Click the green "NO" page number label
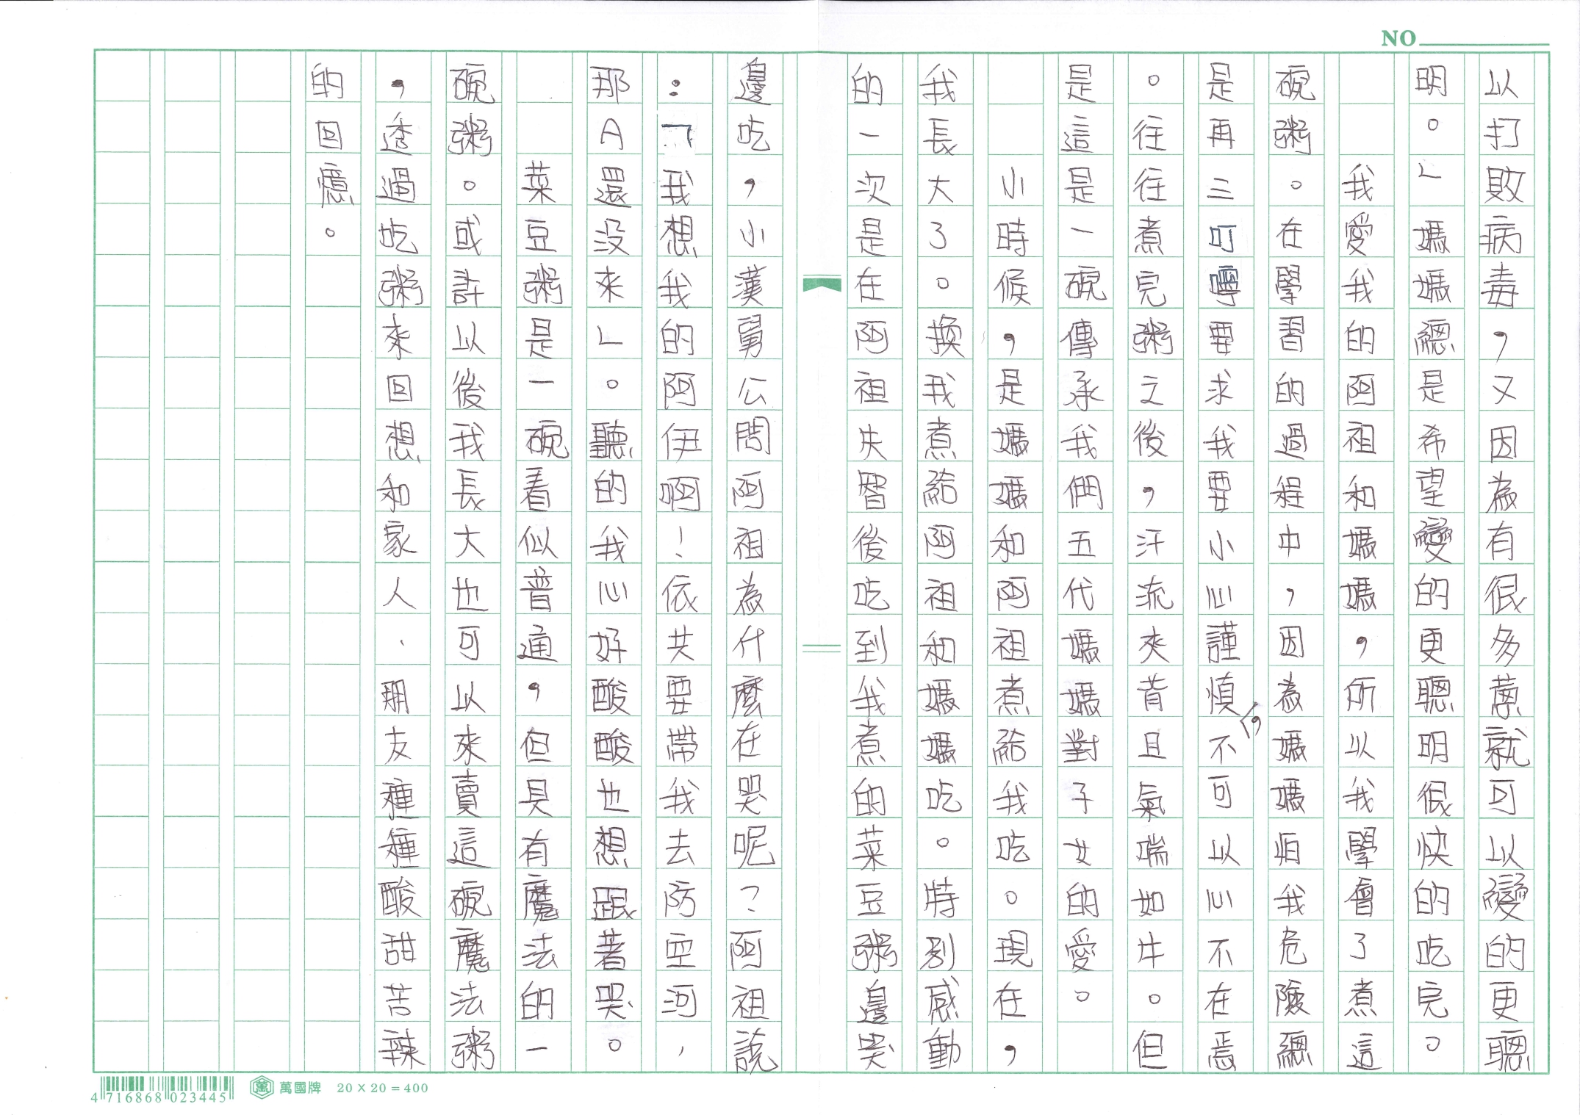Screen dimensions: 1580x1115 coord(1398,39)
